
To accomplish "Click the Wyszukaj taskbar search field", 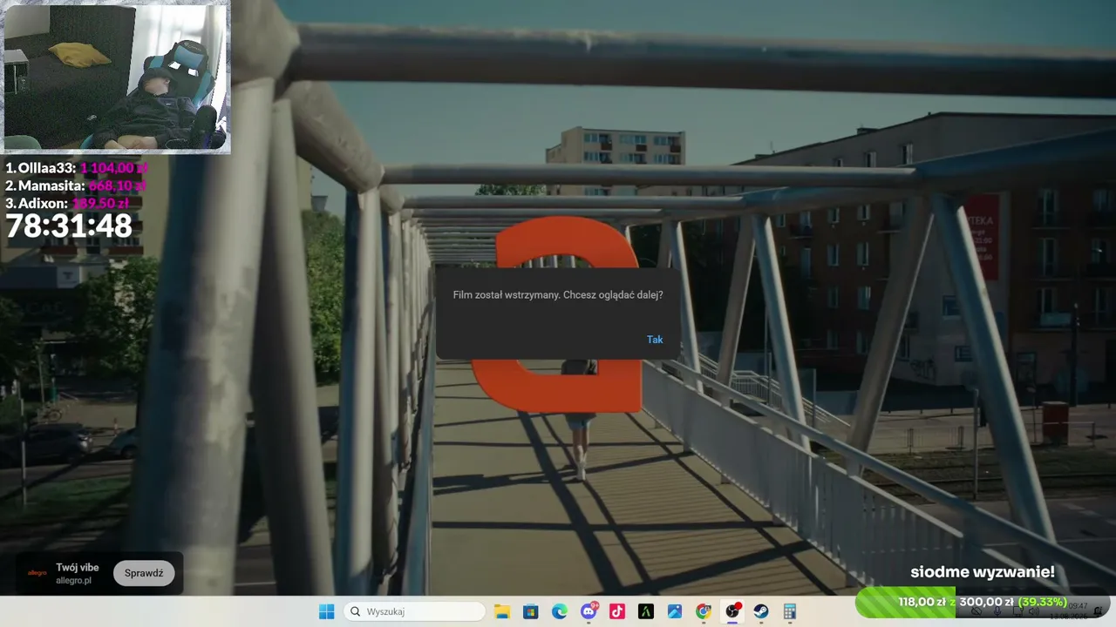I will pyautogui.click(x=414, y=612).
